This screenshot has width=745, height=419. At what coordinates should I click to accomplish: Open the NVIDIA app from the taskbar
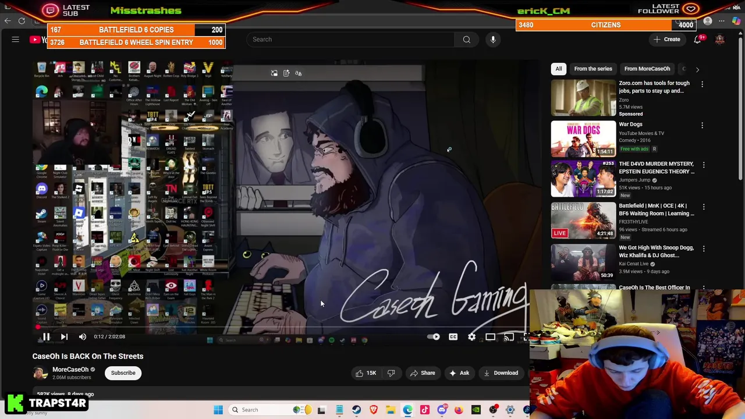[x=476, y=410]
